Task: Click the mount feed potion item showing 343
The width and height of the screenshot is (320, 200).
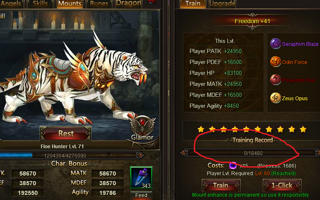Action: pos(141,178)
